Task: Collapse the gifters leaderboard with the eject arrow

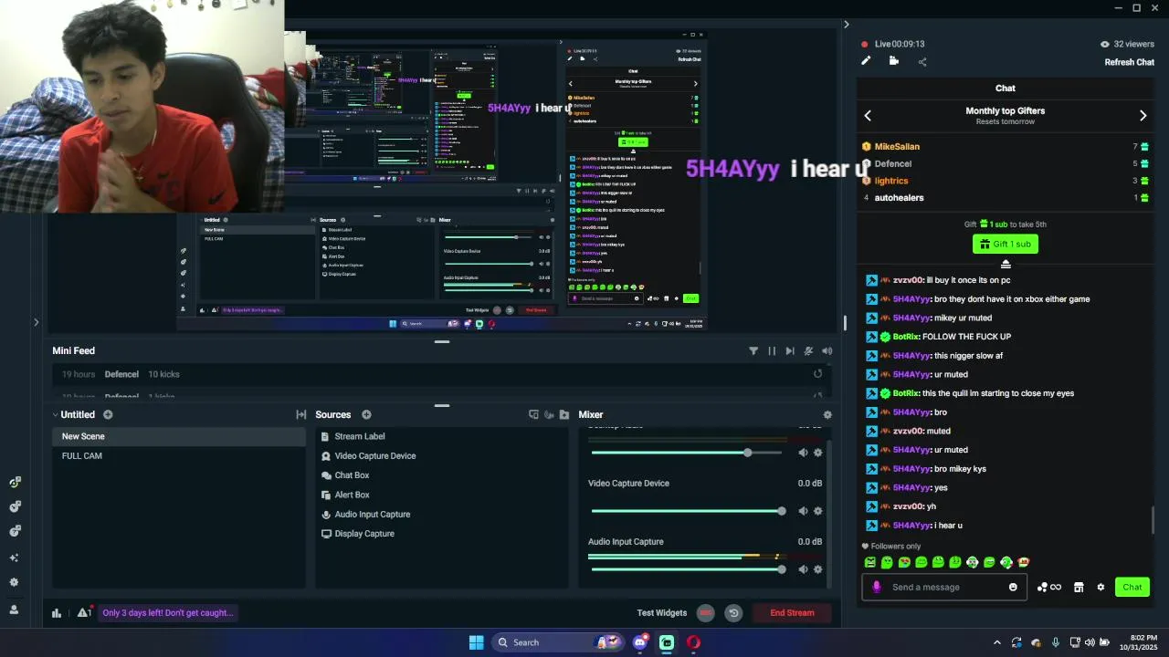Action: (x=1006, y=264)
